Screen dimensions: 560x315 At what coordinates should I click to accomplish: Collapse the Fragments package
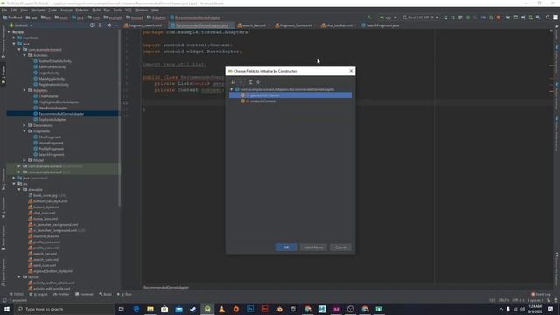click(x=24, y=131)
